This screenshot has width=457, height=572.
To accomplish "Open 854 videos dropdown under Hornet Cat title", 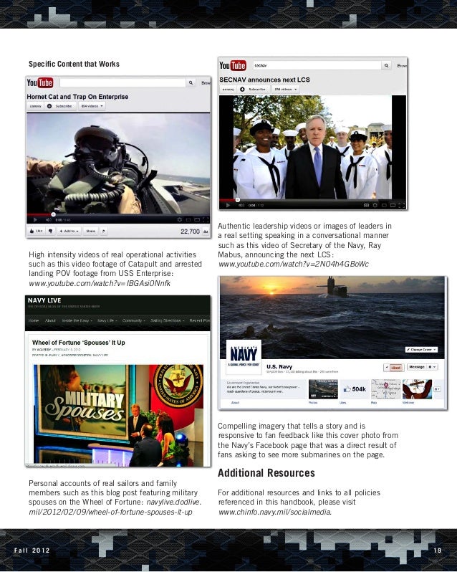I will (x=92, y=106).
